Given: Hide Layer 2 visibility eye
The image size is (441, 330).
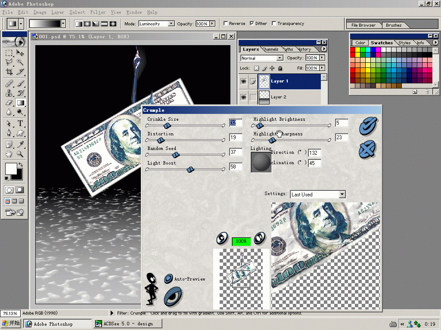Looking at the screenshot, I should click(x=244, y=97).
